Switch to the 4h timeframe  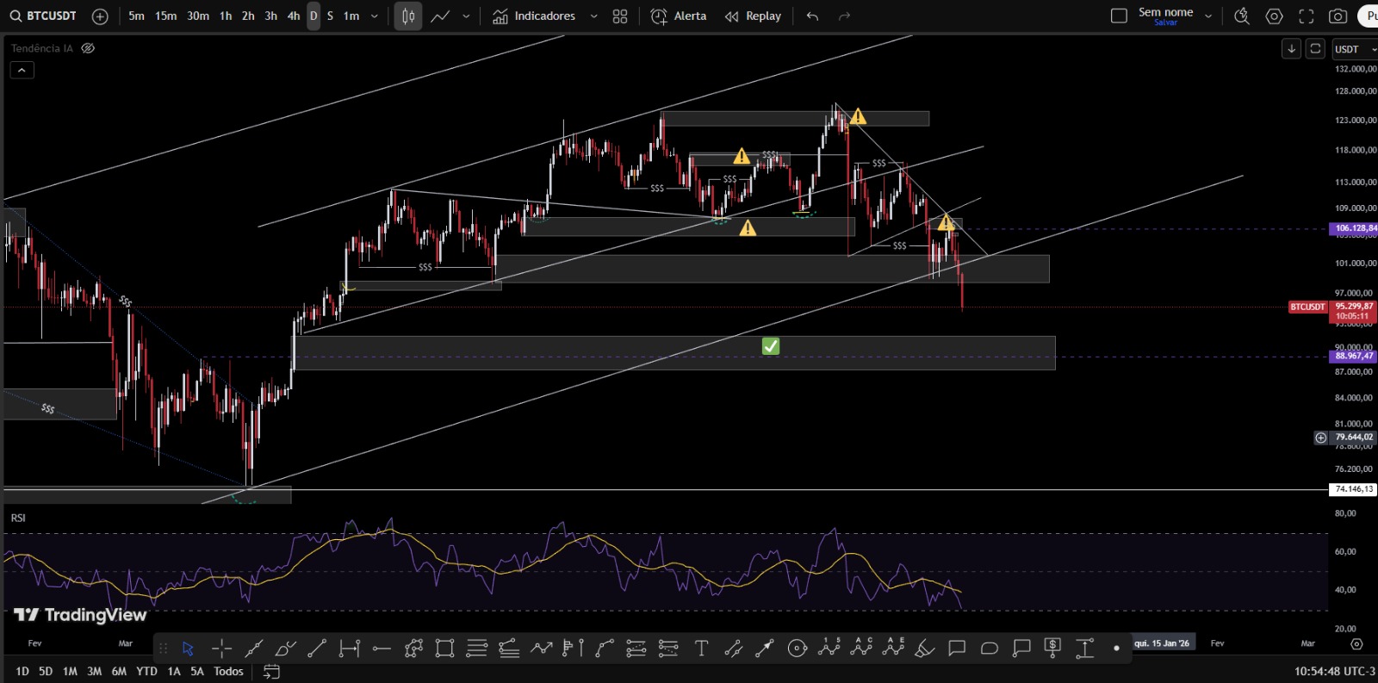[x=294, y=16]
